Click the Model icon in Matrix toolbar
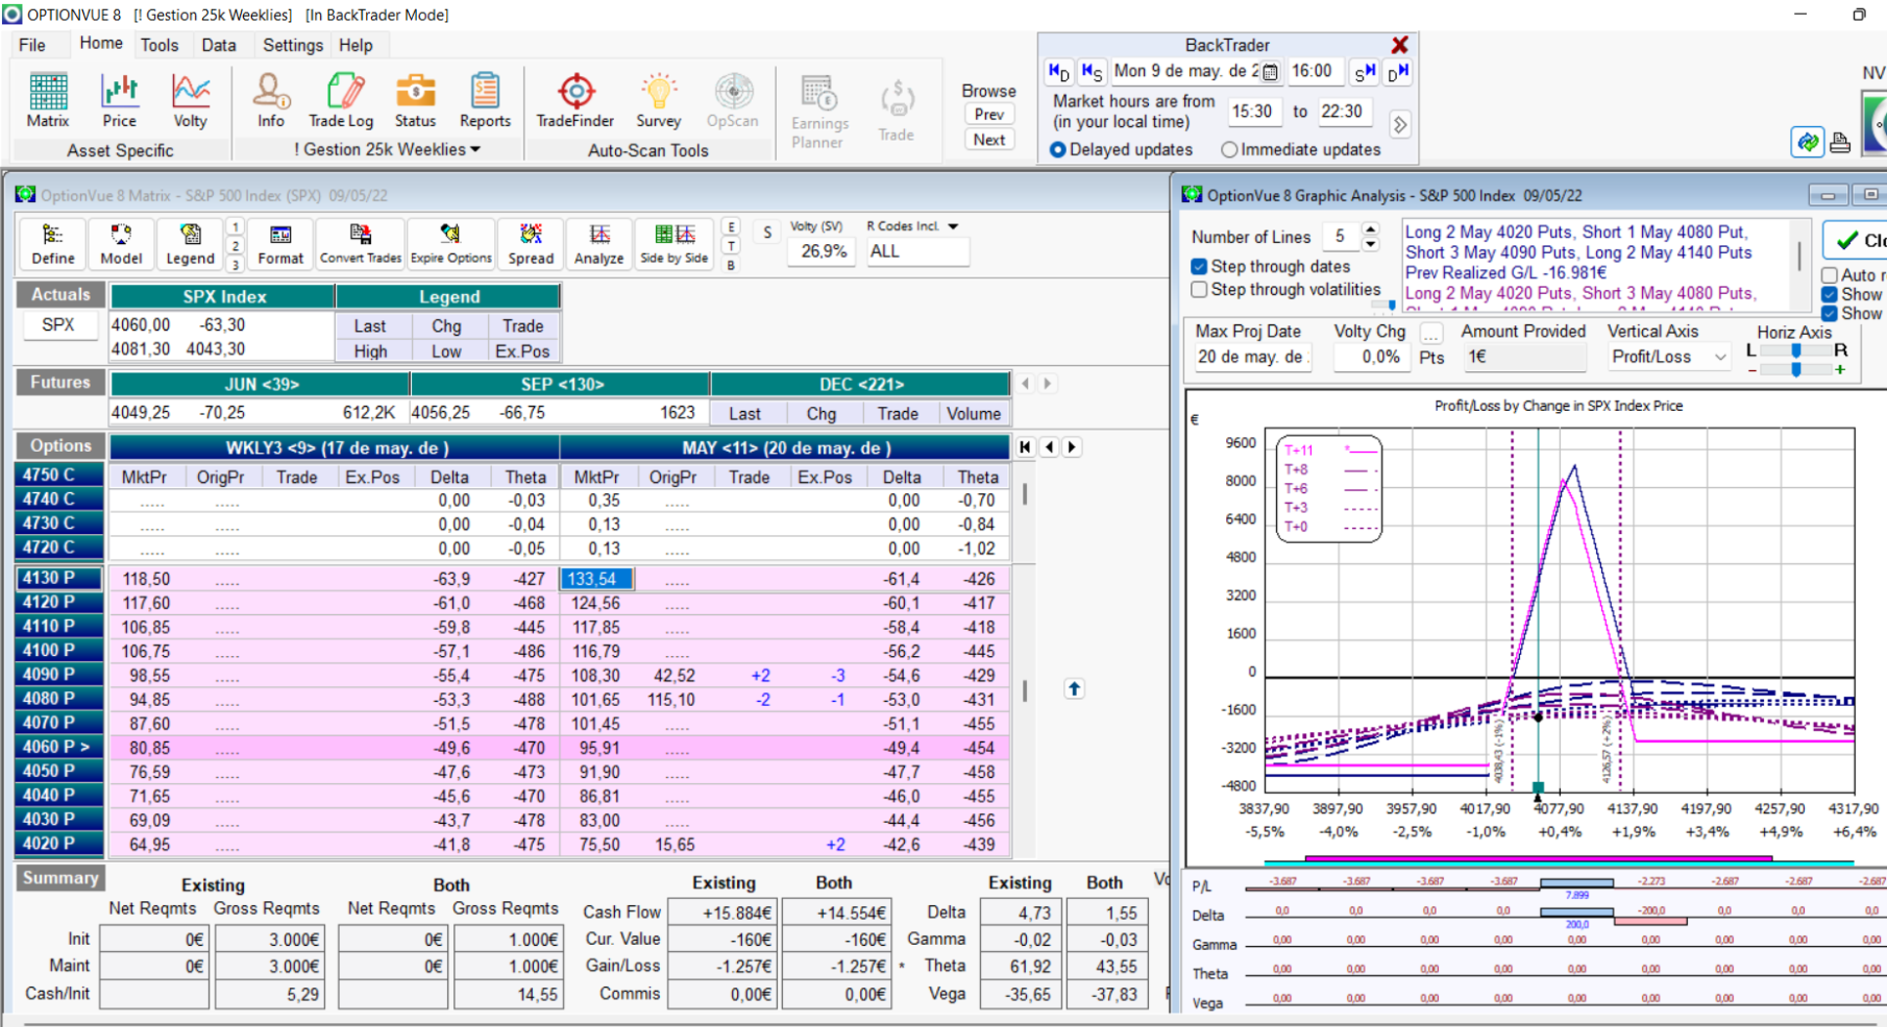The image size is (1887, 1027). click(x=121, y=244)
